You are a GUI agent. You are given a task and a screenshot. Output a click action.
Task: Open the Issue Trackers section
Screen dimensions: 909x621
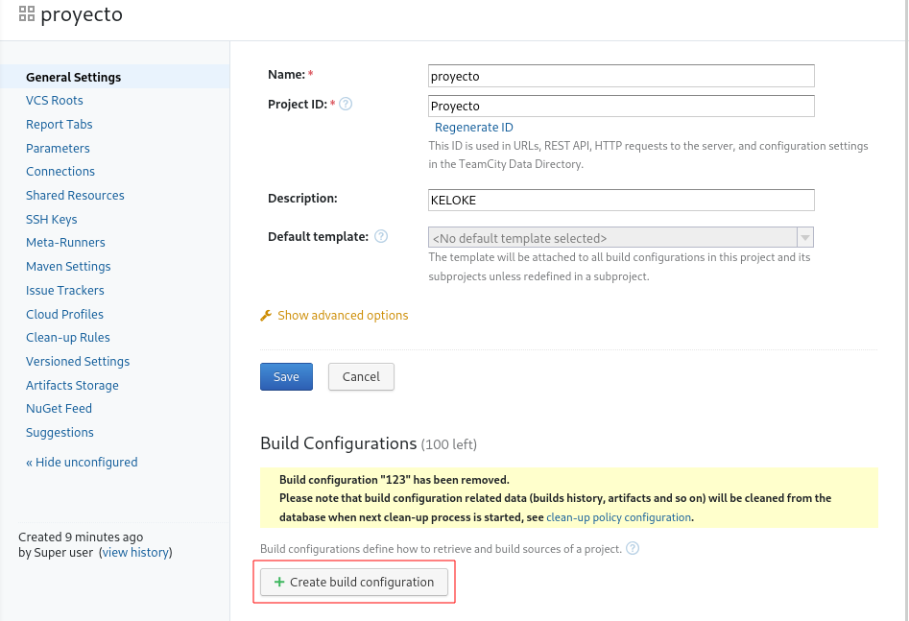[x=65, y=291]
